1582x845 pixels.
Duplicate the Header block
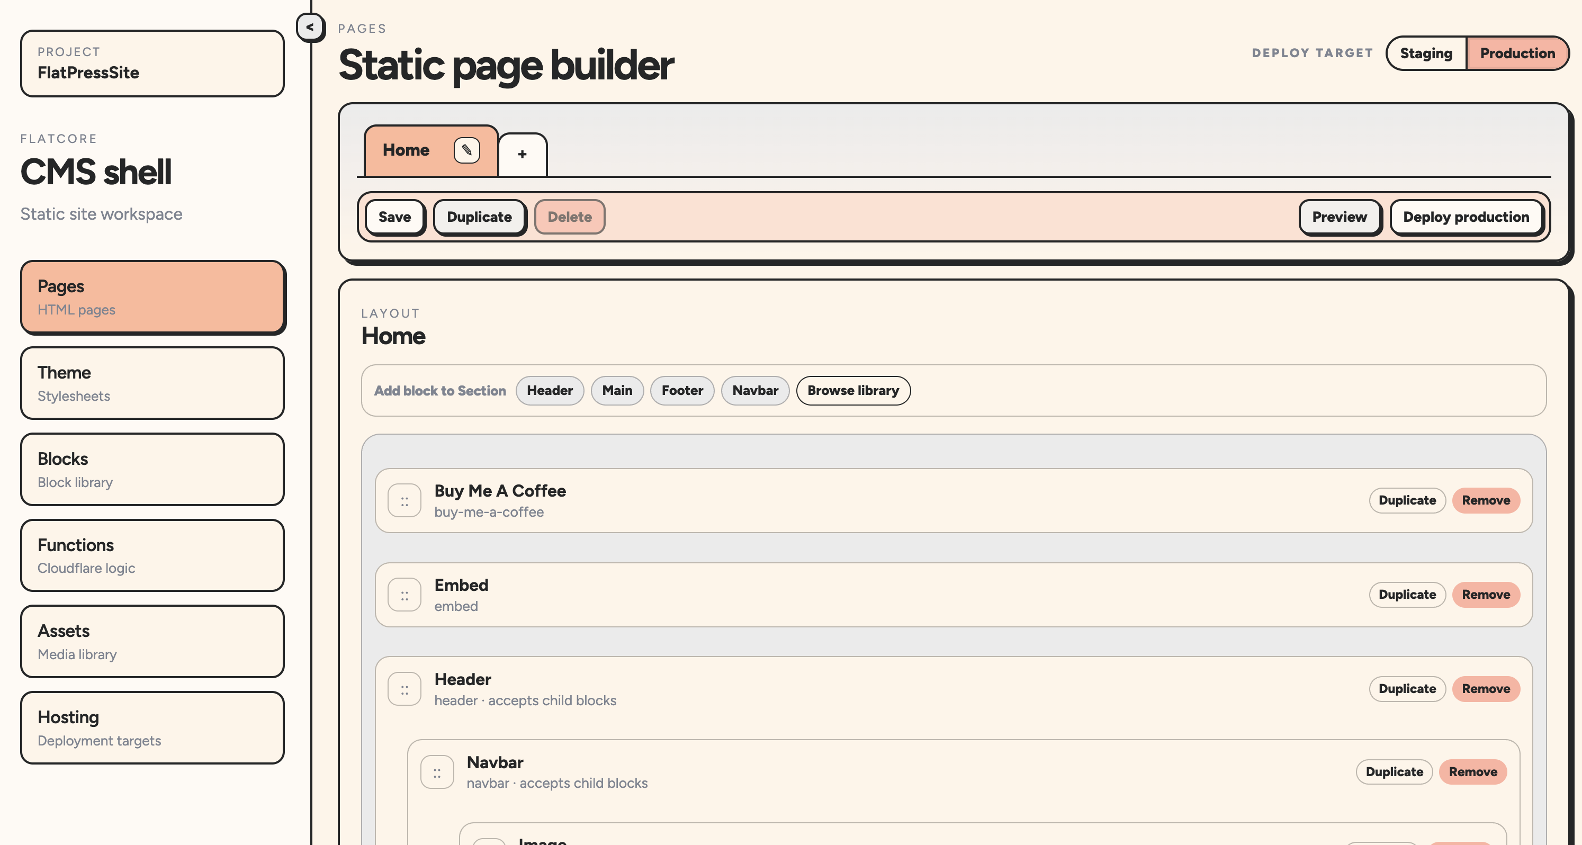[x=1407, y=690]
